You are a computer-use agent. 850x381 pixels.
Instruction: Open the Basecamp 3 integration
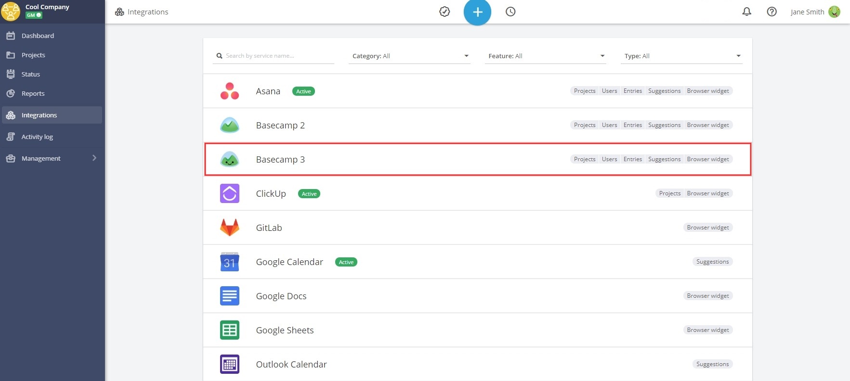(x=477, y=159)
